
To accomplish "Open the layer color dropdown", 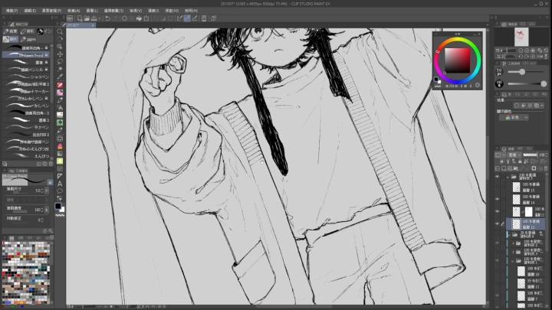I will point(515,118).
